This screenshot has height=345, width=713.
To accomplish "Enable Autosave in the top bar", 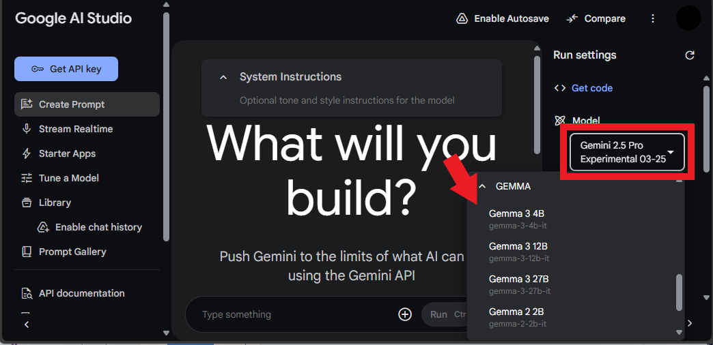I will pyautogui.click(x=503, y=18).
